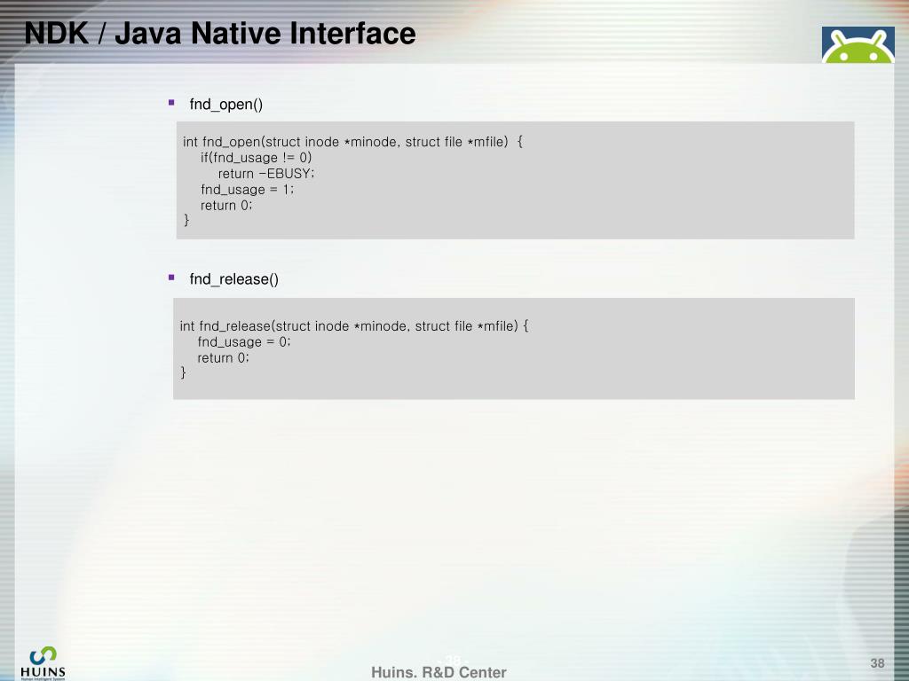Click the fnd_open() heading text

click(x=226, y=105)
